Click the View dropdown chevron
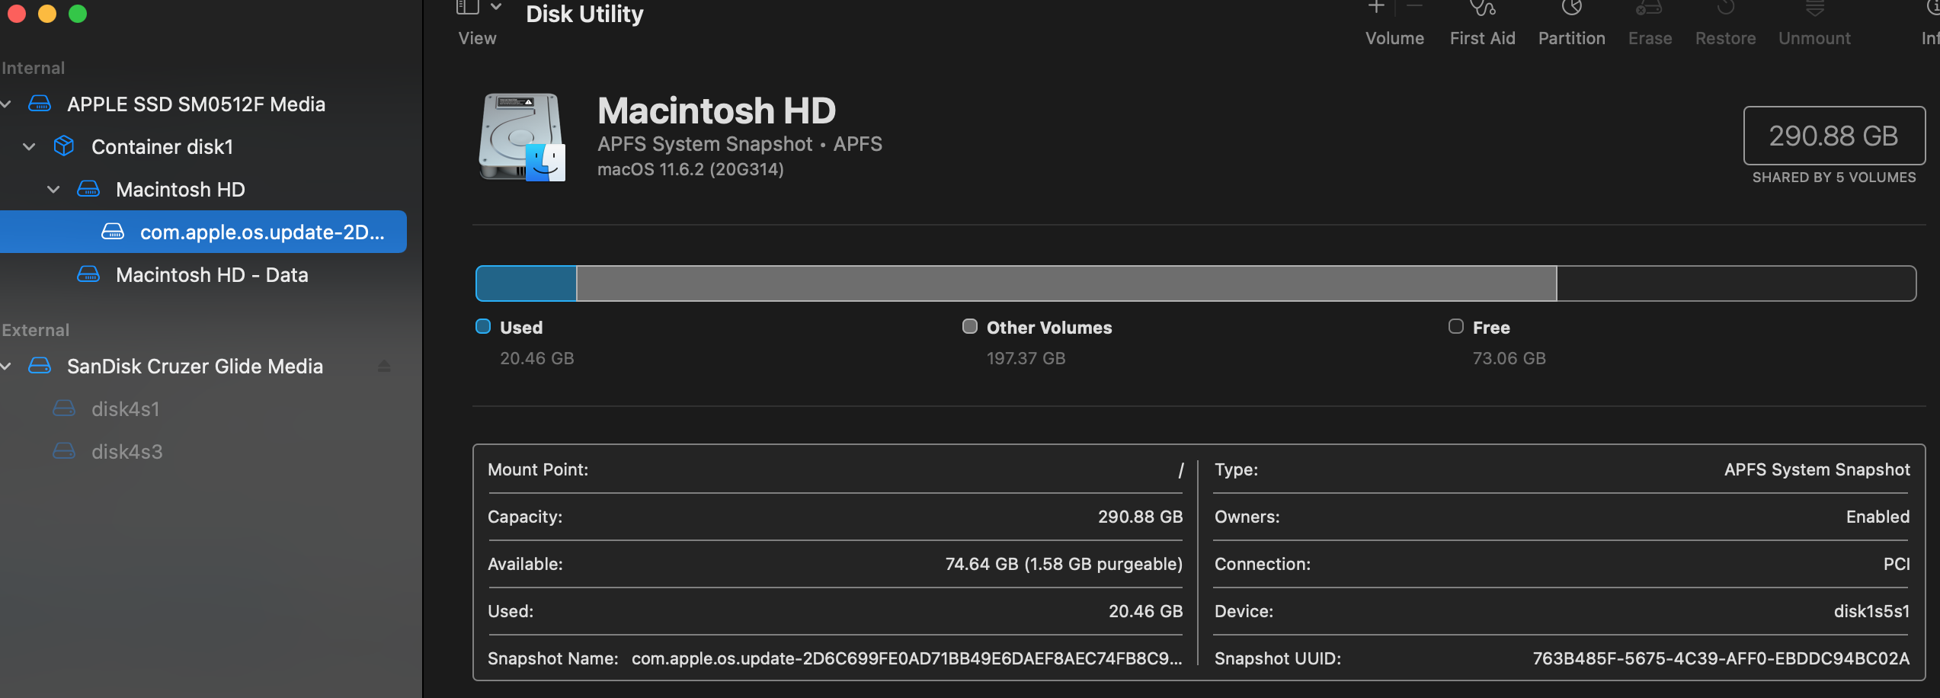This screenshot has width=1940, height=698. point(496,7)
